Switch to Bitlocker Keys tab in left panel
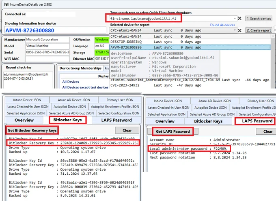Viewport: 276px width, 201px height. coord(68,120)
